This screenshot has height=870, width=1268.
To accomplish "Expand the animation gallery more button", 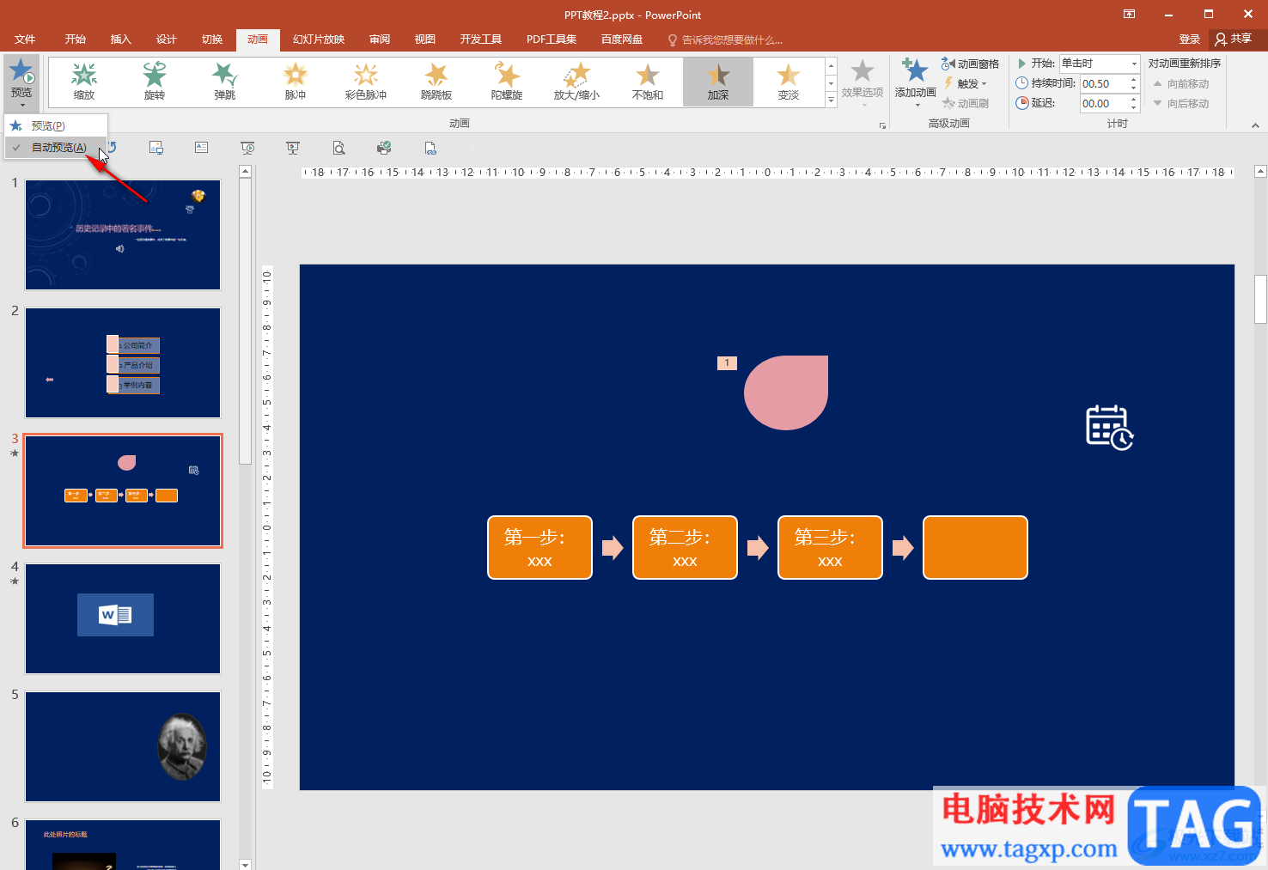I will pos(831,100).
